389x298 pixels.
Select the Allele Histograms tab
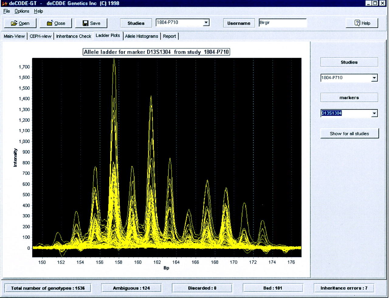coord(142,36)
